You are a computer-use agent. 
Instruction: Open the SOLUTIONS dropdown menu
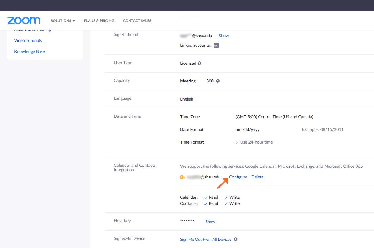click(63, 20)
